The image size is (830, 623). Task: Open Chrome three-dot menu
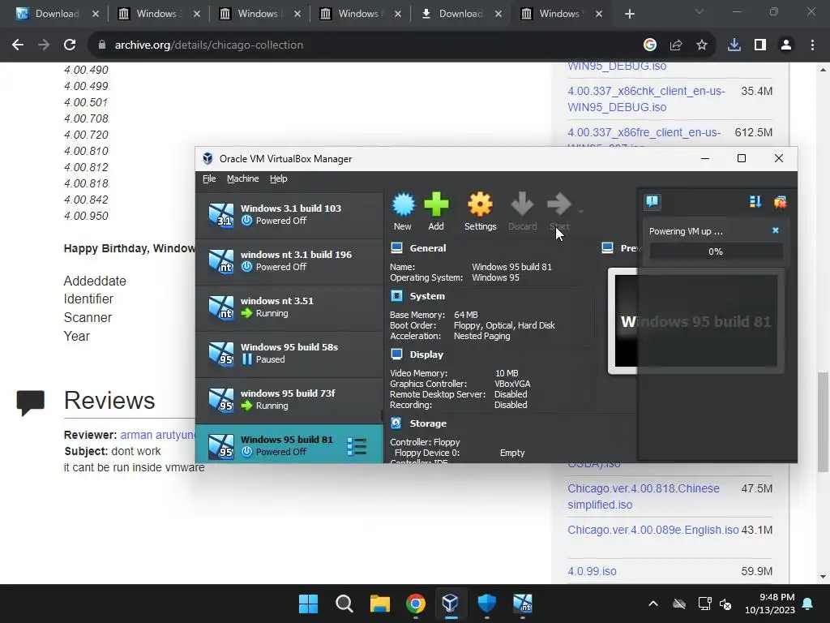point(812,45)
